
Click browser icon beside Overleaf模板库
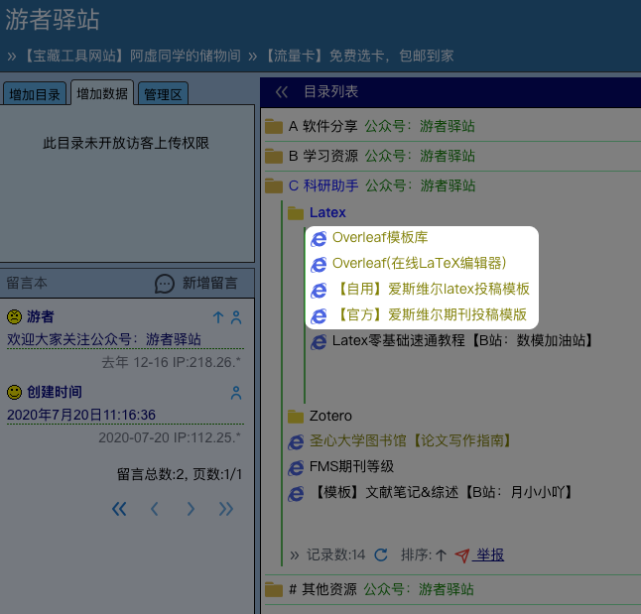pyautogui.click(x=319, y=239)
